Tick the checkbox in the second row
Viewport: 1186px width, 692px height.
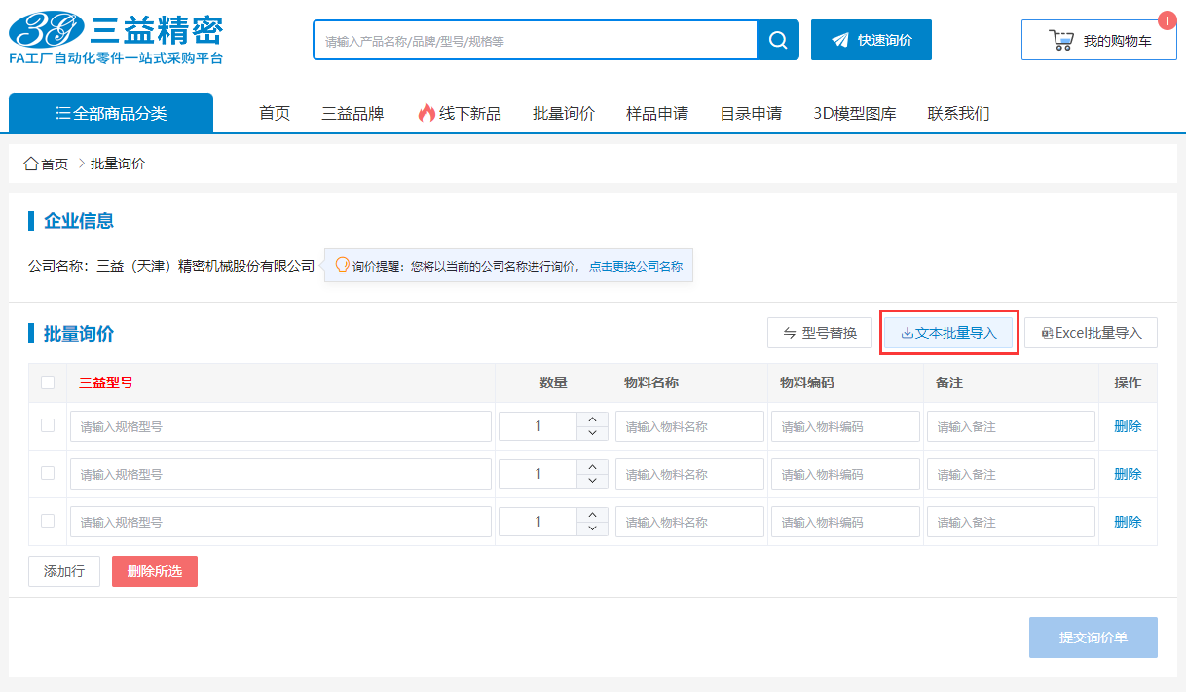(x=48, y=473)
